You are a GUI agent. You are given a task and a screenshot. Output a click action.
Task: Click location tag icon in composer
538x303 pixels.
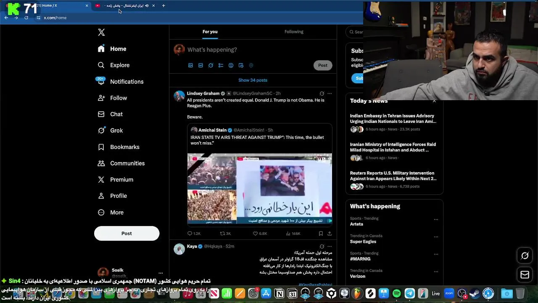coord(251,66)
